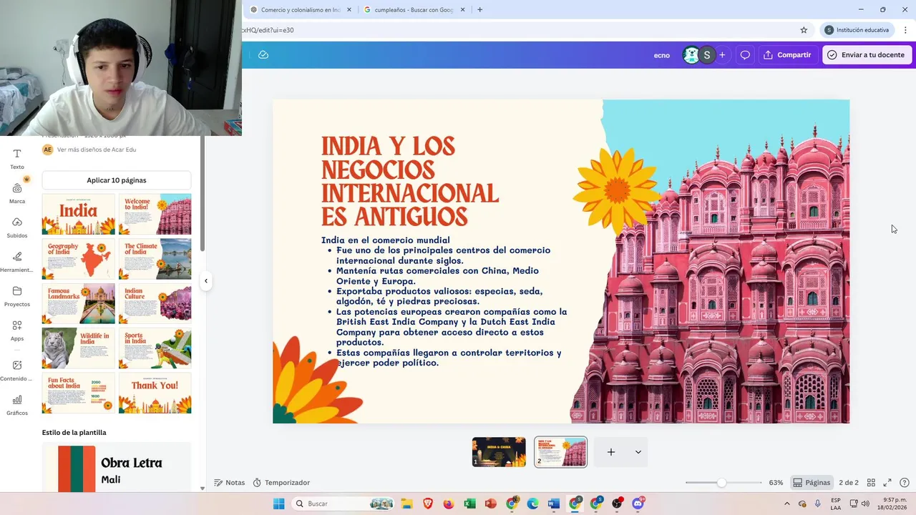Screen dimensions: 916x515
Task: Apply the Indian Culture template
Action: (x=155, y=303)
